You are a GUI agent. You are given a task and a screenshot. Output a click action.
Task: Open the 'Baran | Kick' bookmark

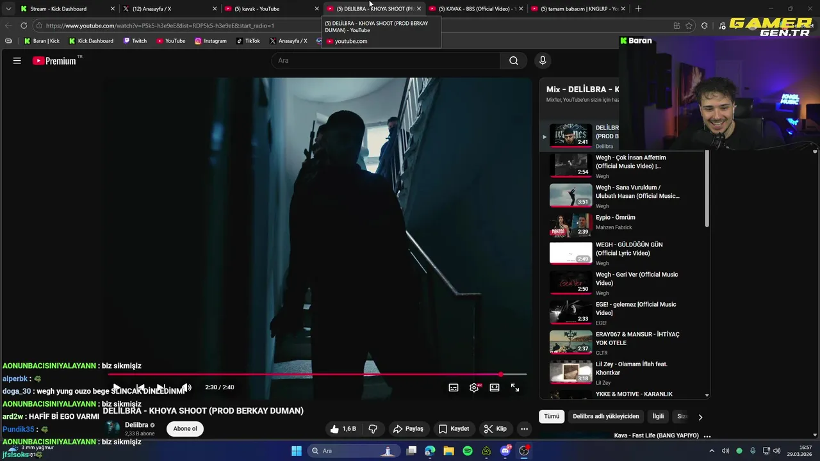click(42, 41)
